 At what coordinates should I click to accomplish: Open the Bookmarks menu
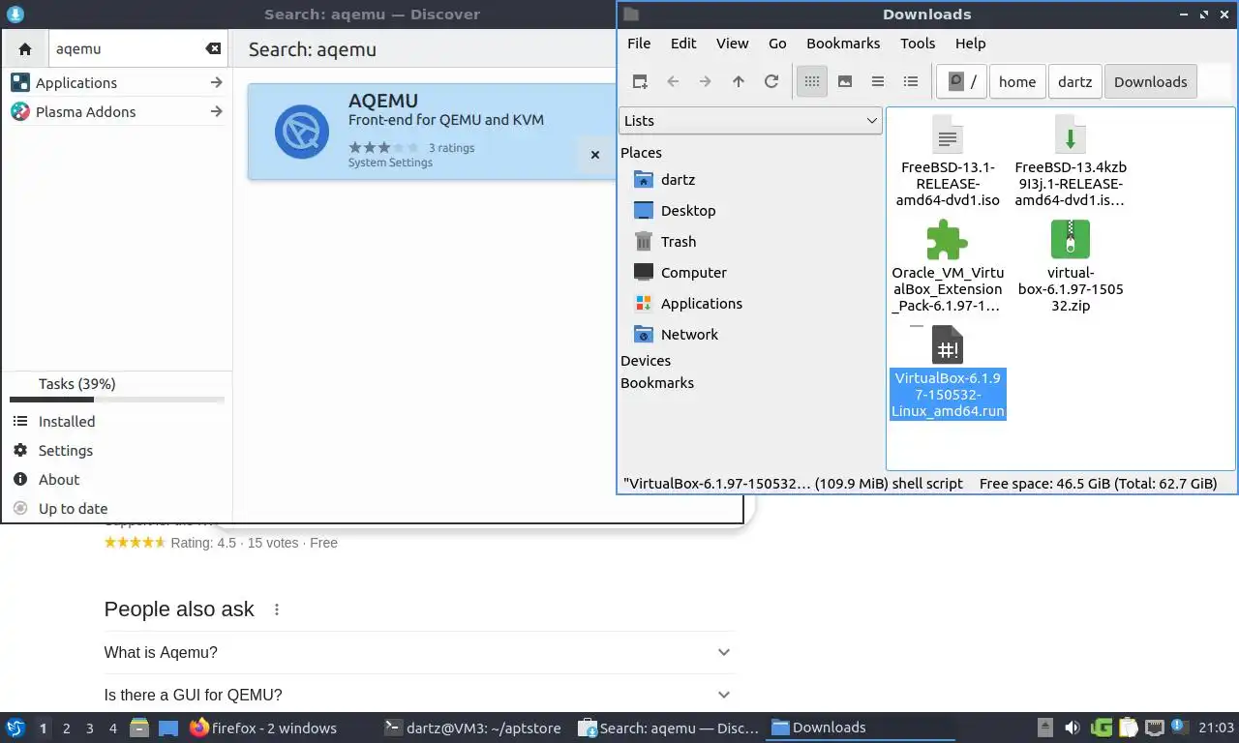[x=843, y=44]
